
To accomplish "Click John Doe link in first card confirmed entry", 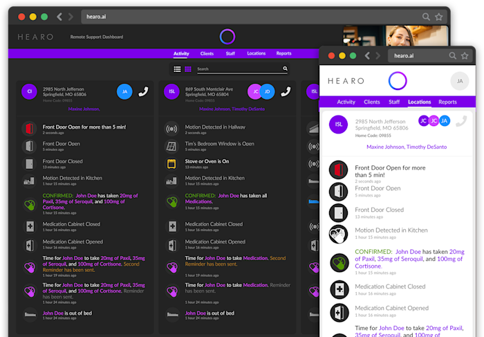I will point(86,196).
